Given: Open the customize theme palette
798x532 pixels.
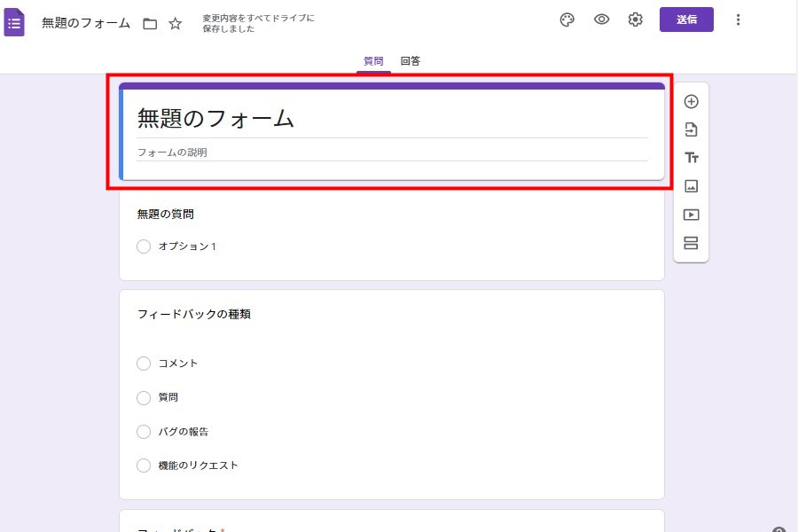Looking at the screenshot, I should pos(567,20).
